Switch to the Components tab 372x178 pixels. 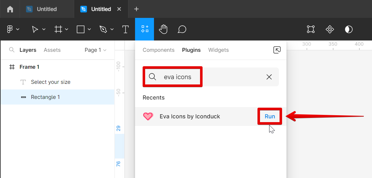(158, 50)
